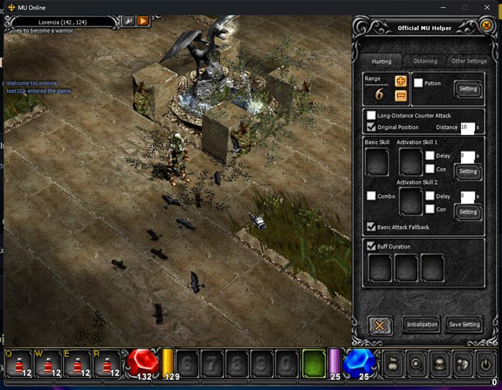Viewport: 502px width, 390px height.
Task: Switch to the Obtaining tab
Action: 425,61
